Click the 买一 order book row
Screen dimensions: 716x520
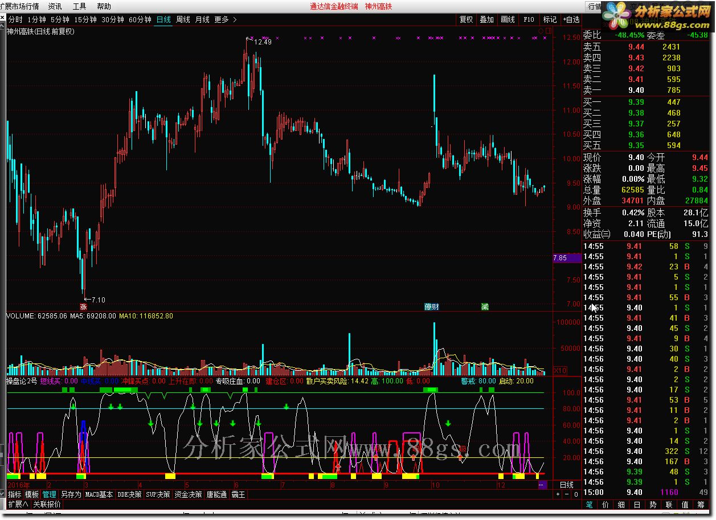tap(646, 102)
